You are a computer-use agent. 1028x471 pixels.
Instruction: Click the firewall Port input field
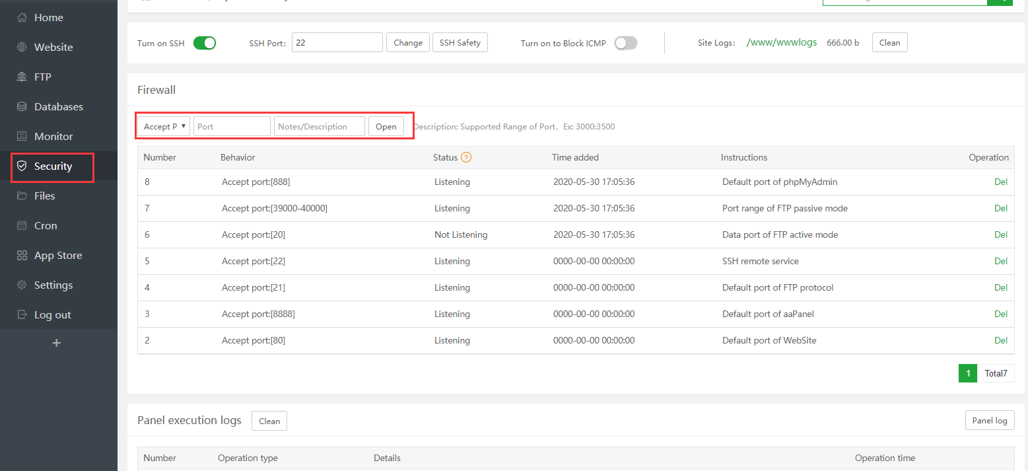tap(232, 126)
